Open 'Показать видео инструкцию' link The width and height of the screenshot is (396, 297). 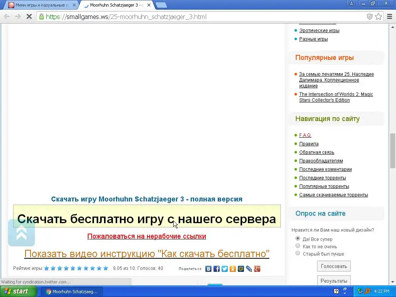click(x=147, y=254)
